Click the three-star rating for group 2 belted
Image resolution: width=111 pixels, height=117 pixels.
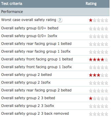point(99,75)
